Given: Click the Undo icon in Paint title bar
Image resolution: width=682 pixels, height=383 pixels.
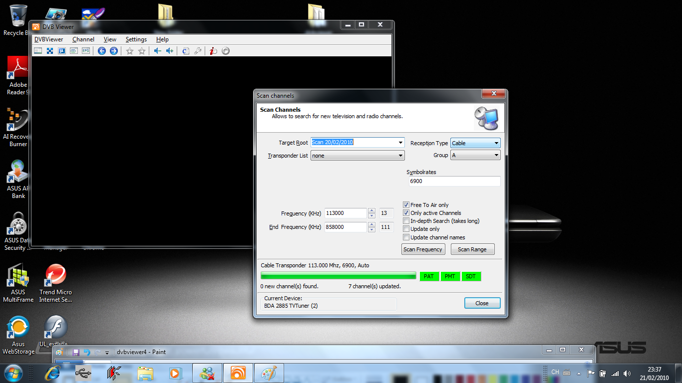Looking at the screenshot, I should [x=87, y=353].
